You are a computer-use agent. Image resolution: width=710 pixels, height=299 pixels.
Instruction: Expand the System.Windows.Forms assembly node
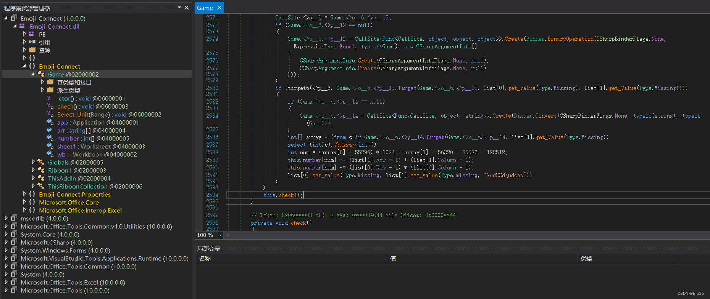pyautogui.click(x=6, y=250)
